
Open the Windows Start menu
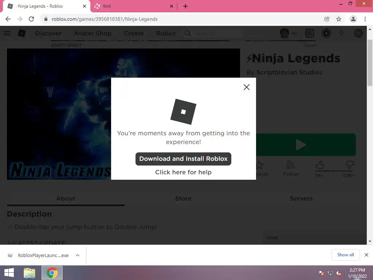(9, 273)
